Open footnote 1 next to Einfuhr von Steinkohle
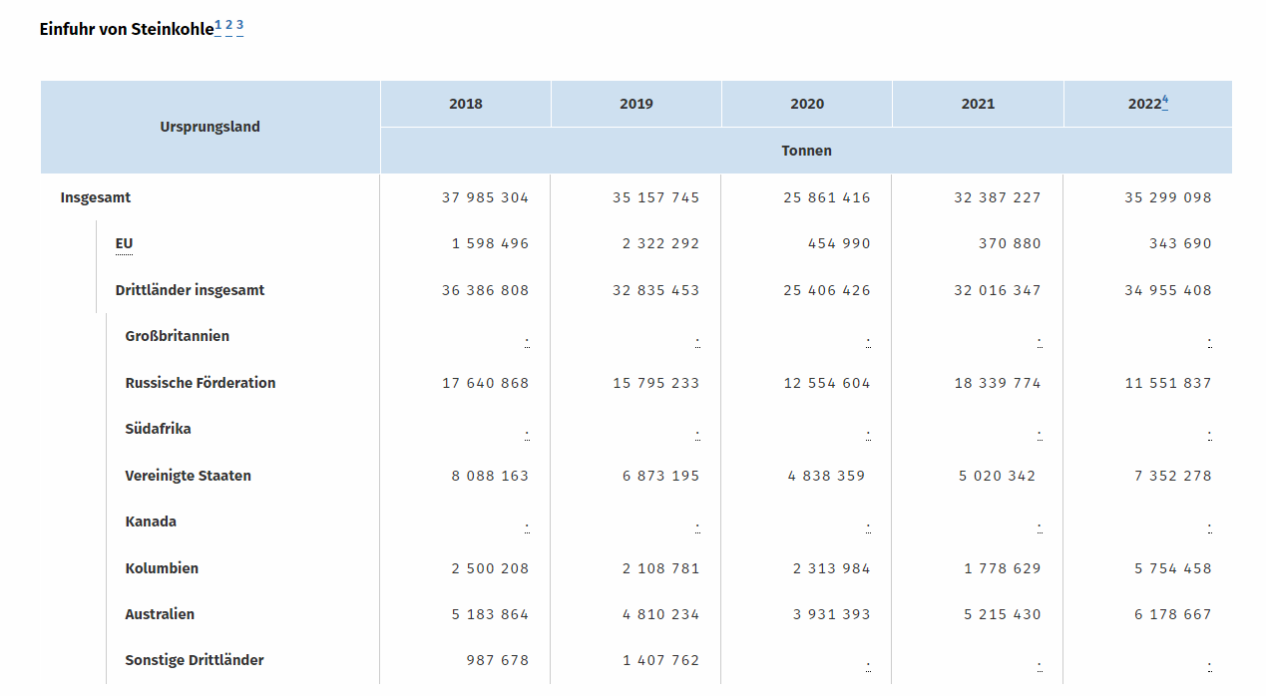This screenshot has height=696, width=1266. pos(218,26)
